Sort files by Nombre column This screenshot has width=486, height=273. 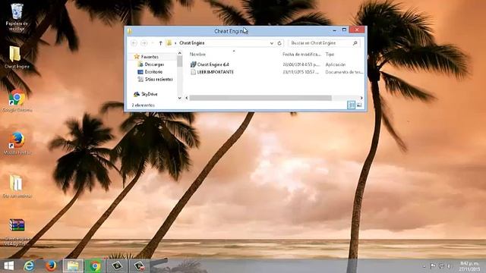click(x=197, y=54)
